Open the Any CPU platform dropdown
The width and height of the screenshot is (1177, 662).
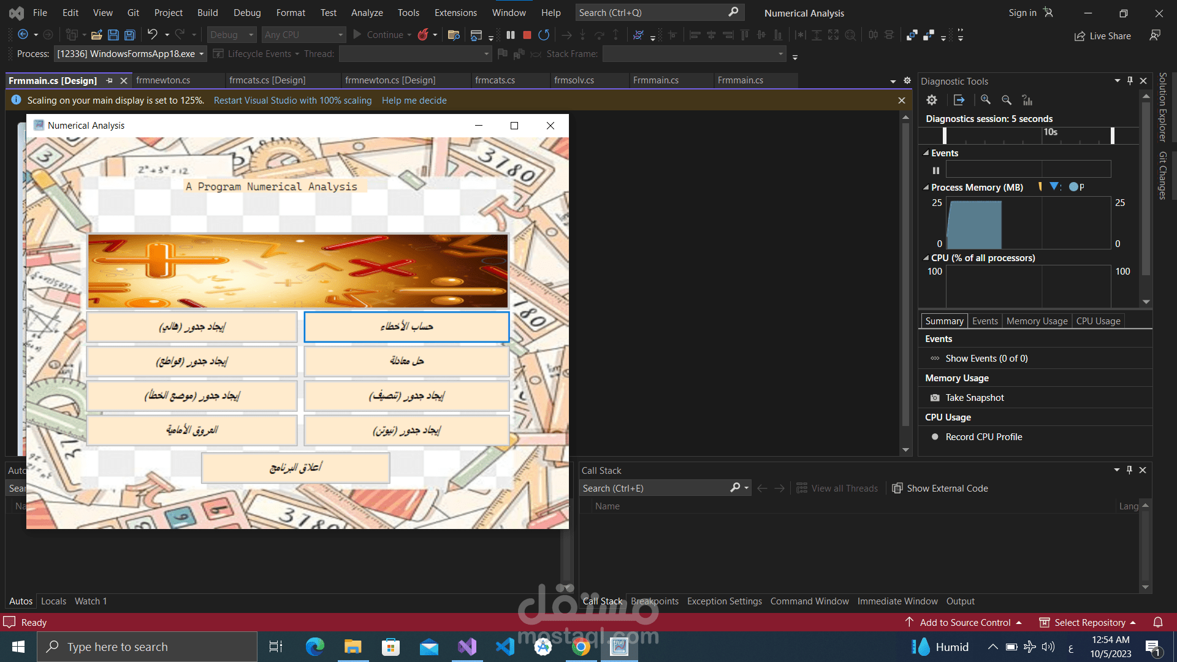[x=303, y=35]
